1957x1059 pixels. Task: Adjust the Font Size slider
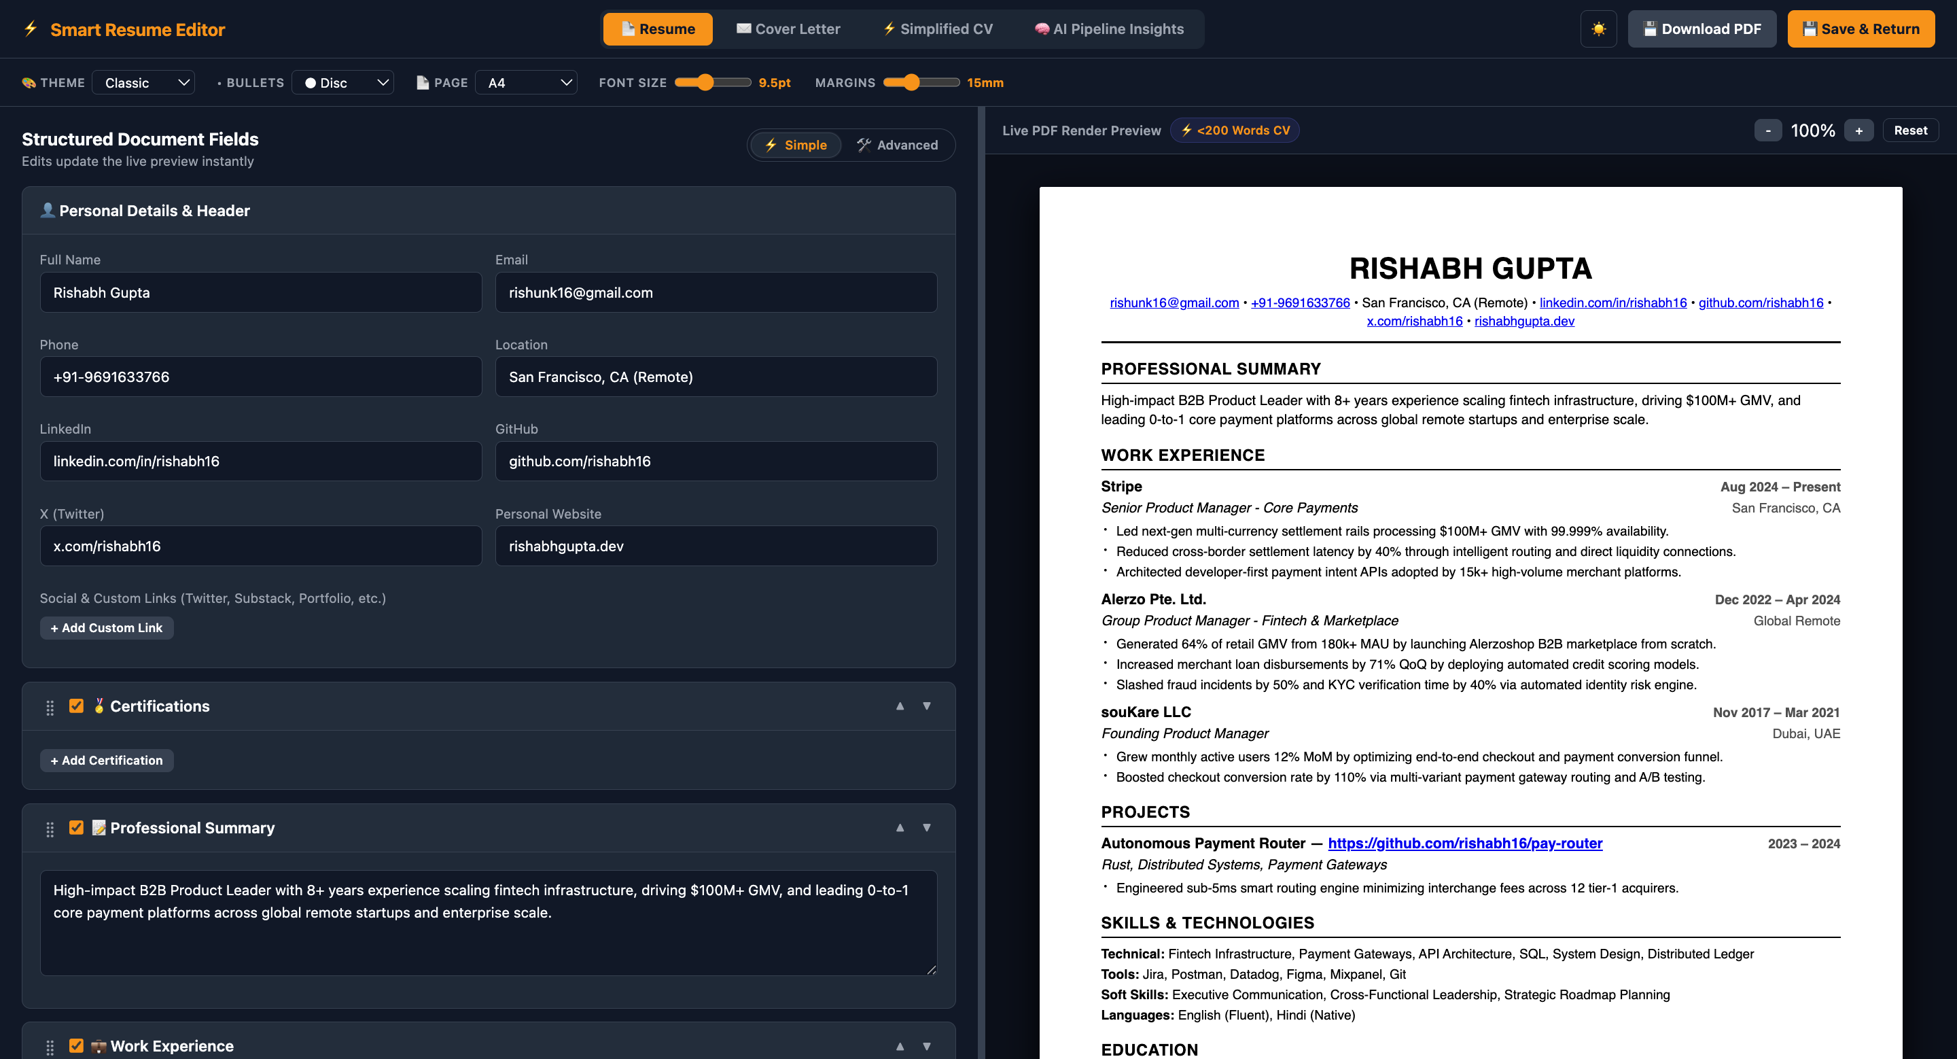click(713, 83)
